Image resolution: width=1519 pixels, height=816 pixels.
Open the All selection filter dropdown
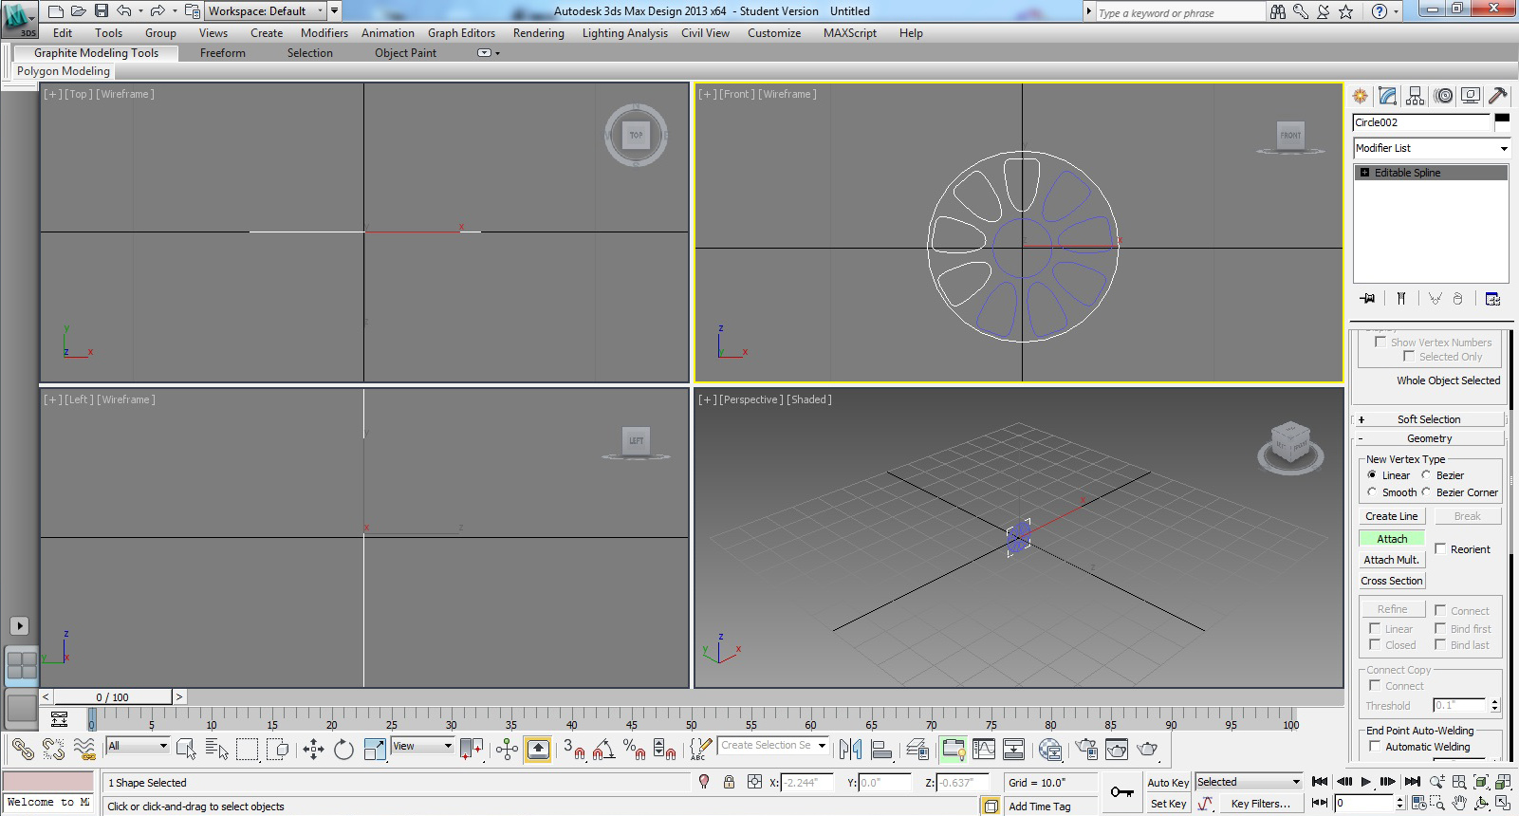pyautogui.click(x=138, y=746)
